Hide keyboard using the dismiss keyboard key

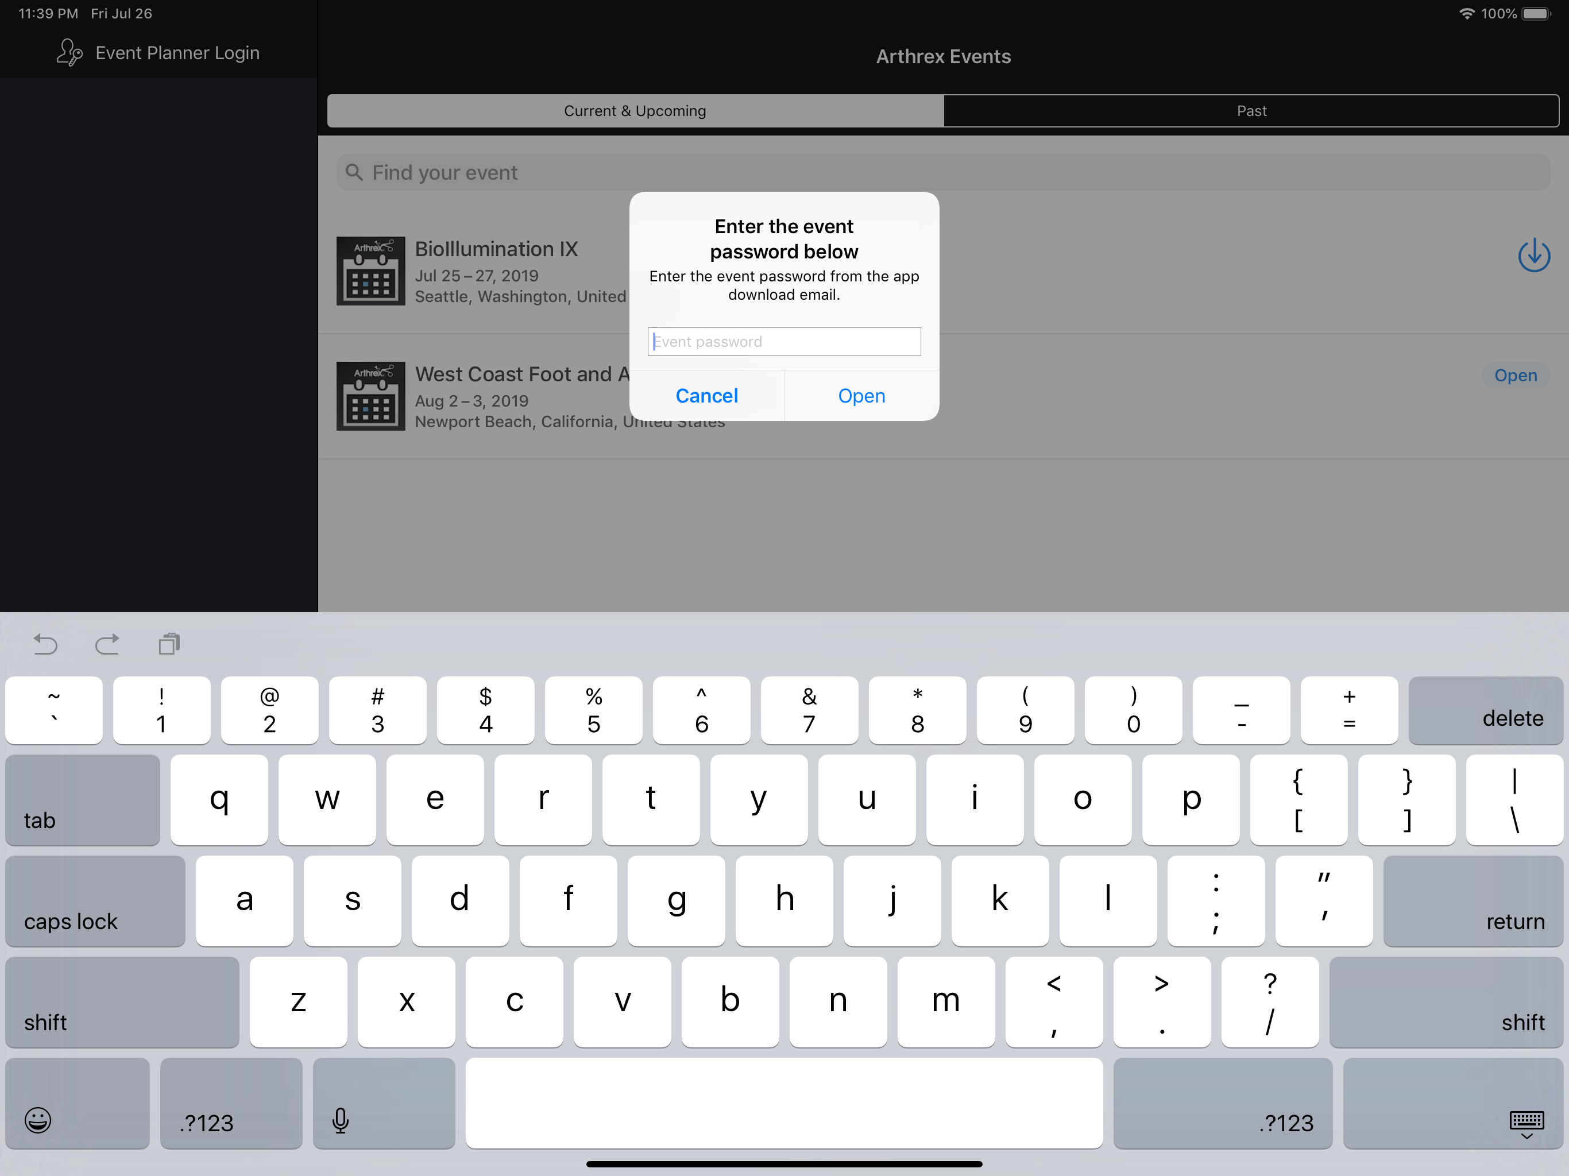pyautogui.click(x=1526, y=1123)
